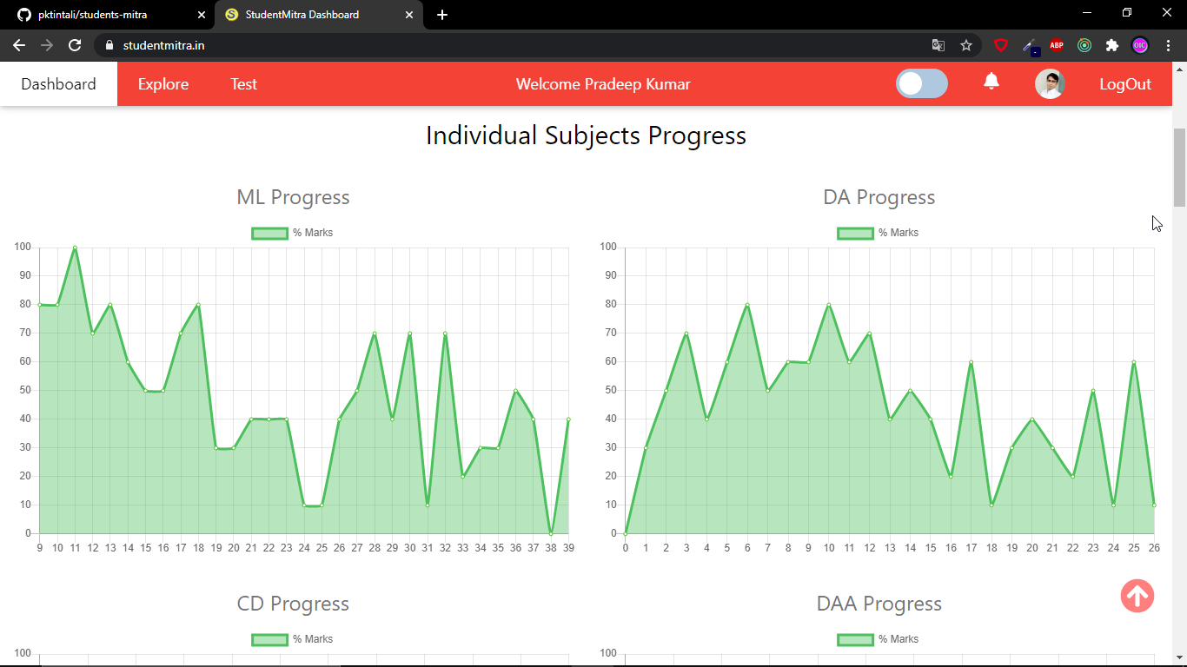Click the CD Progress chart title
The width and height of the screenshot is (1187, 667).
[293, 604]
